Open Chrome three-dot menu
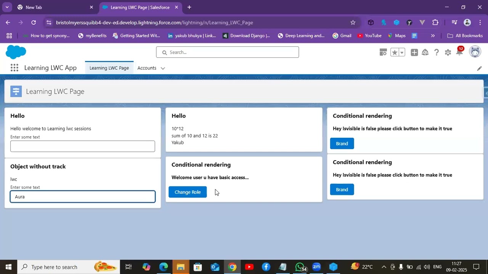Image resolution: width=488 pixels, height=274 pixels. [x=480, y=22]
